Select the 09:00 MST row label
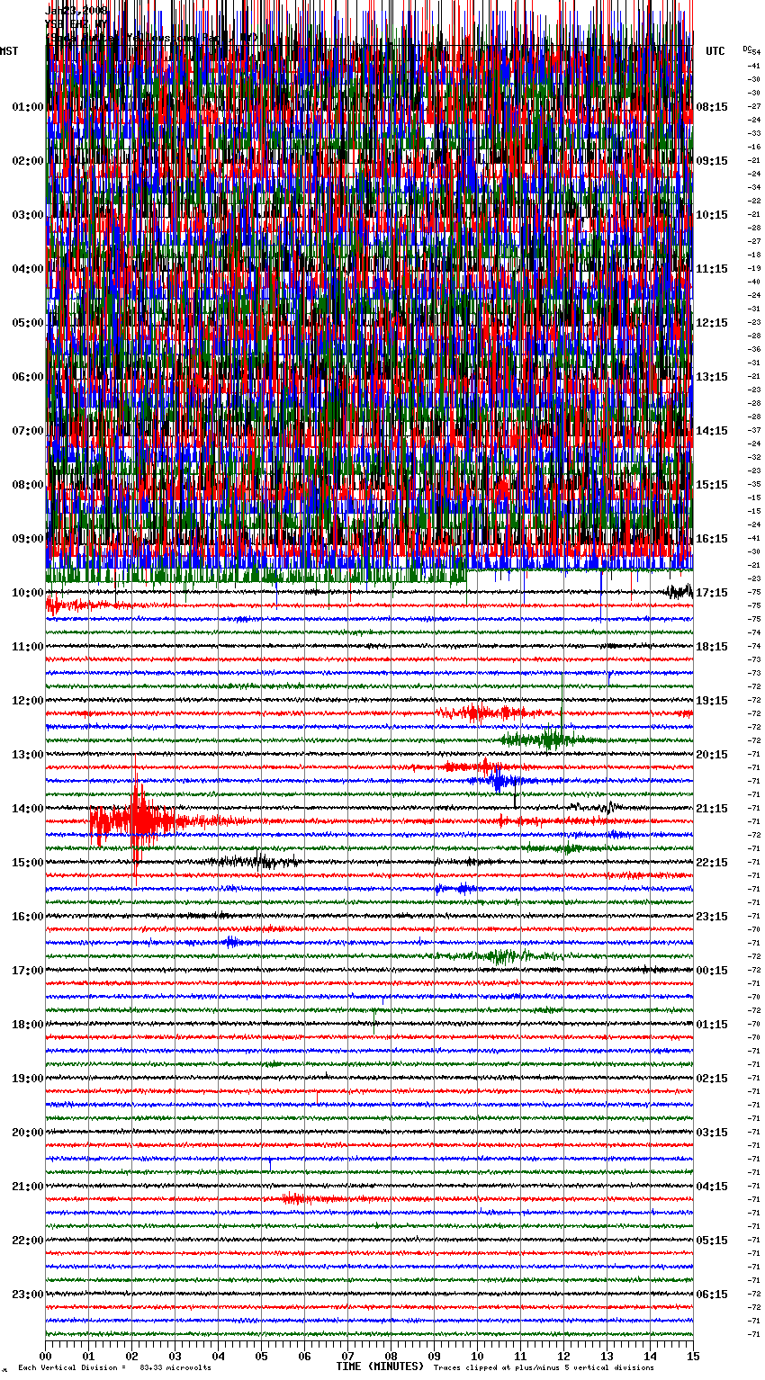This screenshot has height=1380, width=765. 28,539
